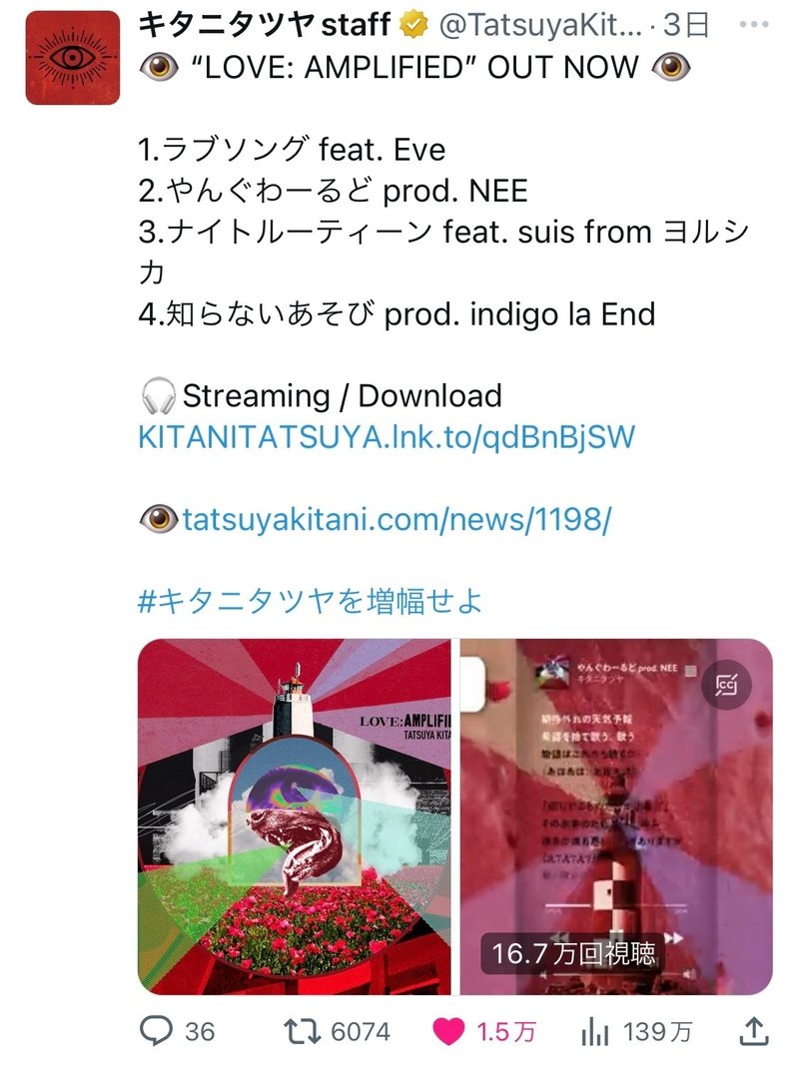Play the video with 16.7万回視聴 label
The width and height of the screenshot is (799, 1071).
tap(616, 816)
